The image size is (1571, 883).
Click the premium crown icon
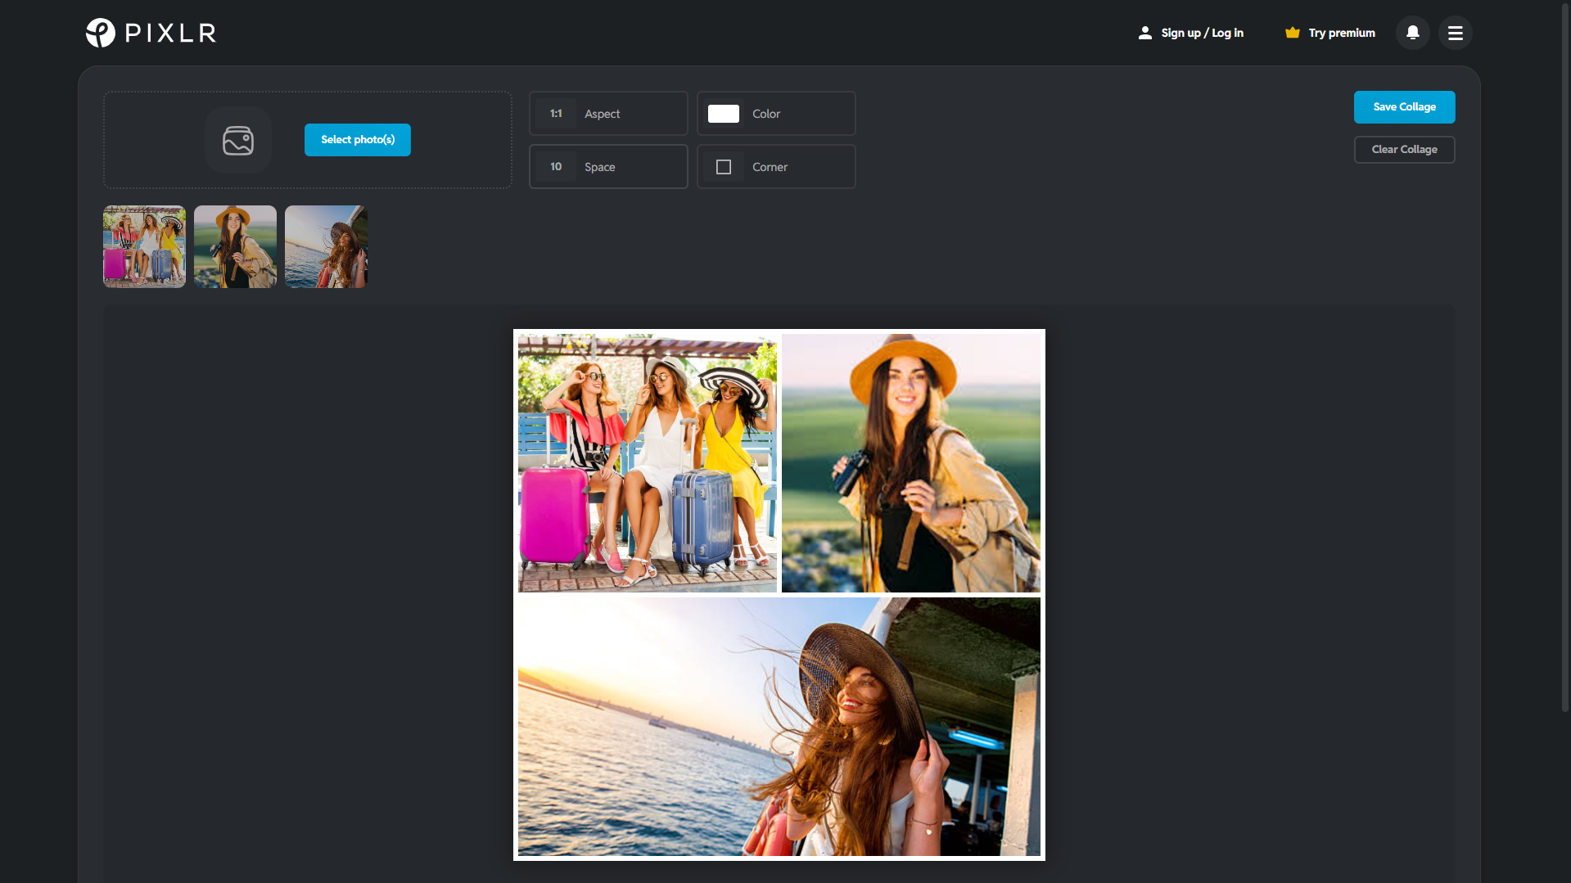(1293, 33)
